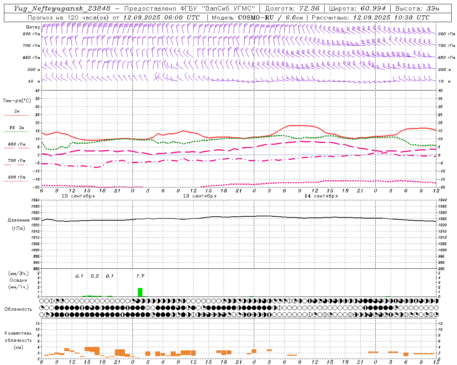Click the 14 сентября date label
This screenshot has width=457, height=365.
click(x=321, y=196)
